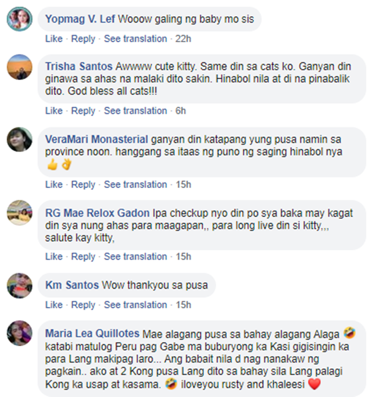The image size is (391, 397).
Task: Open Trisha Santos's name link
Action: [x=79, y=67]
